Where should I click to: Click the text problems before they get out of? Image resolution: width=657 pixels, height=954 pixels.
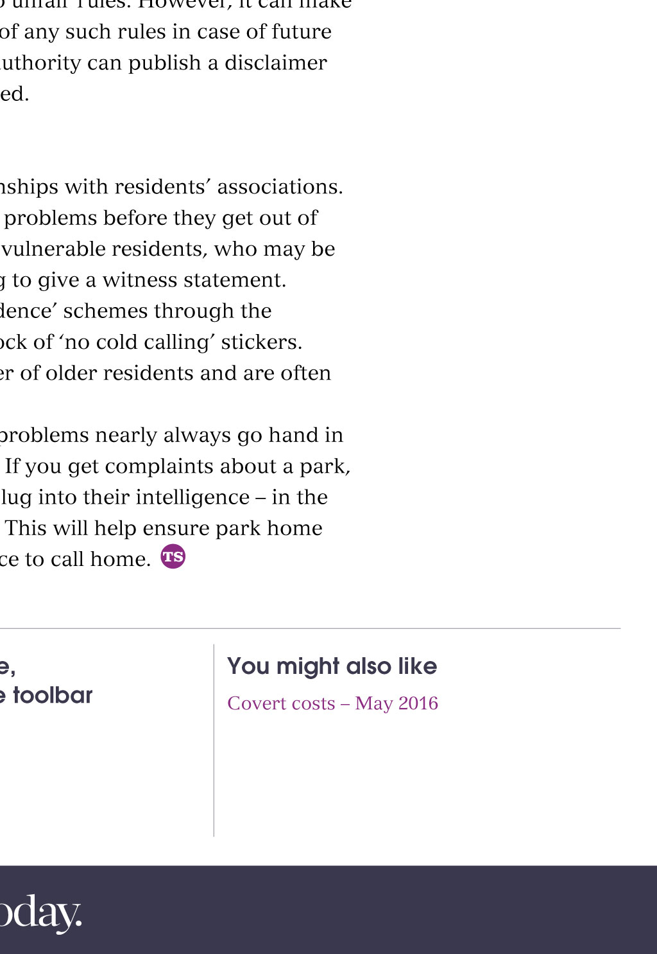(160, 218)
